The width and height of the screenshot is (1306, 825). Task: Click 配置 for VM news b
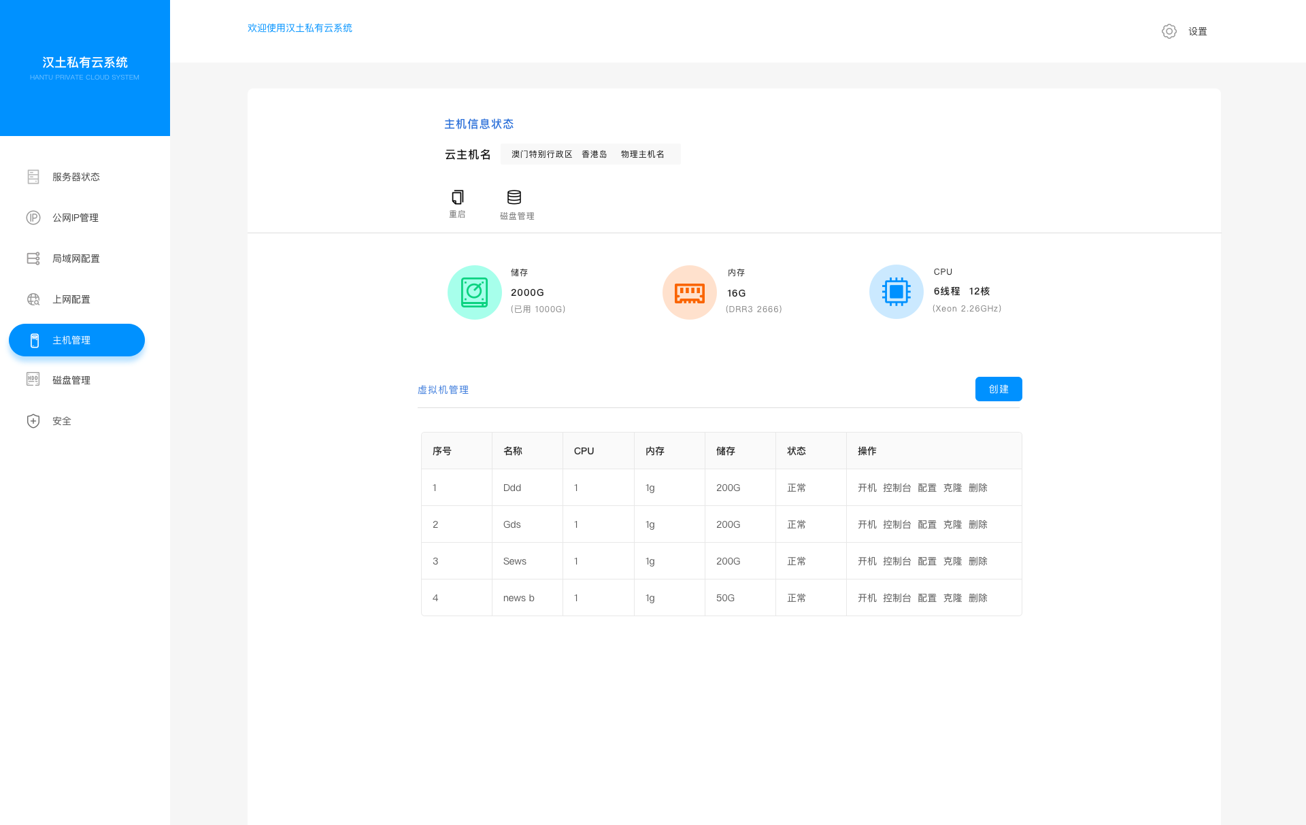927,598
